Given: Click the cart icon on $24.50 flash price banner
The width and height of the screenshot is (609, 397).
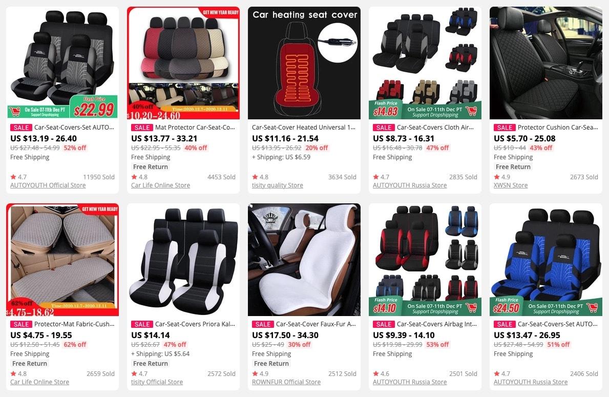Looking at the screenshot, I should pos(592,307).
